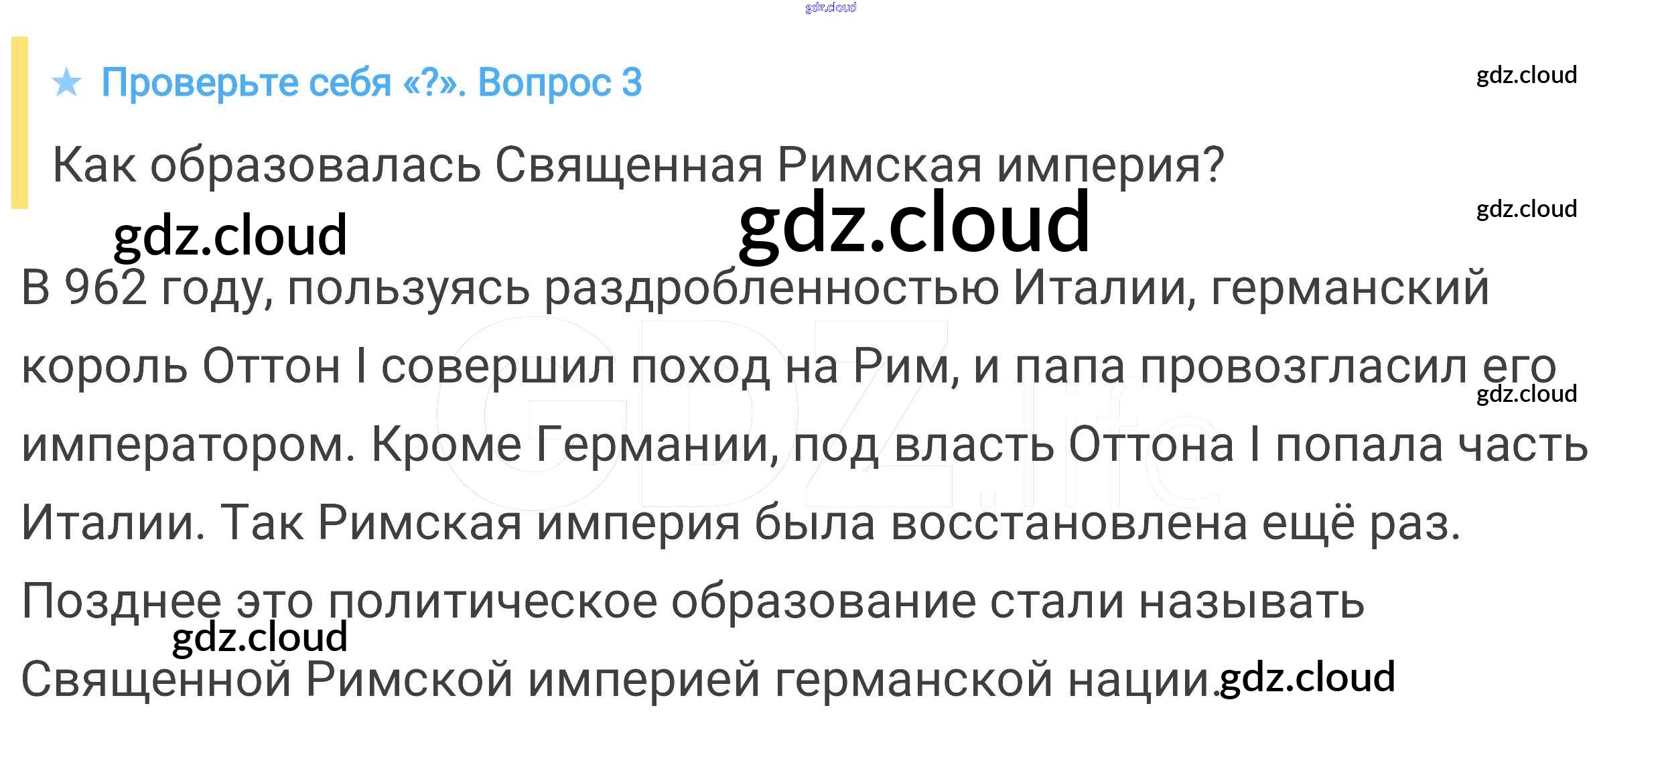Image resolution: width=1662 pixels, height=777 pixels.
Task: Click the word 'Позднее' starting the fifth line
Action: pos(121,602)
